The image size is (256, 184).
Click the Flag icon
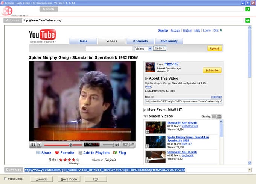coord(115,152)
